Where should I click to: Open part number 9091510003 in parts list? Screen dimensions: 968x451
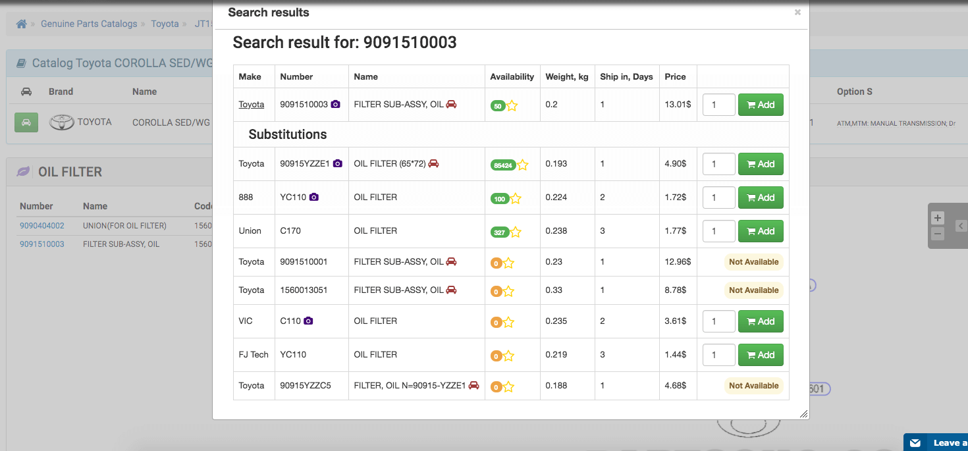coord(42,244)
